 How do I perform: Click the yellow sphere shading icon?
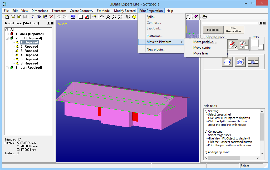click(134, 17)
